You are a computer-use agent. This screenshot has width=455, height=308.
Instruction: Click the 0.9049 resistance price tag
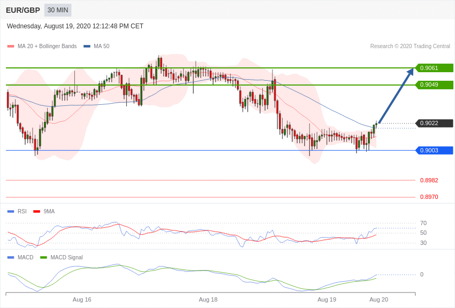[435, 85]
